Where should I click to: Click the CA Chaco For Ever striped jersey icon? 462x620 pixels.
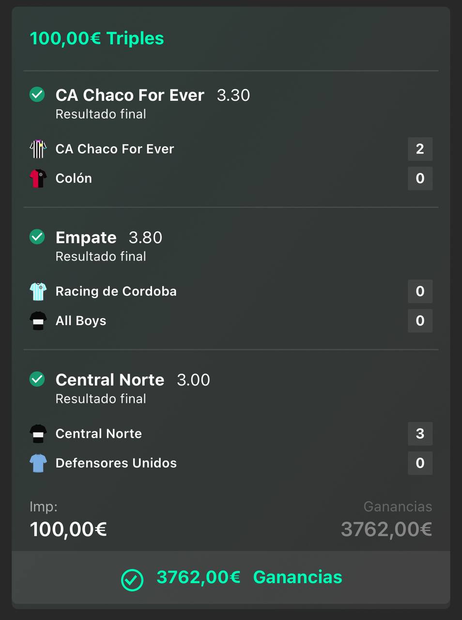[38, 149]
